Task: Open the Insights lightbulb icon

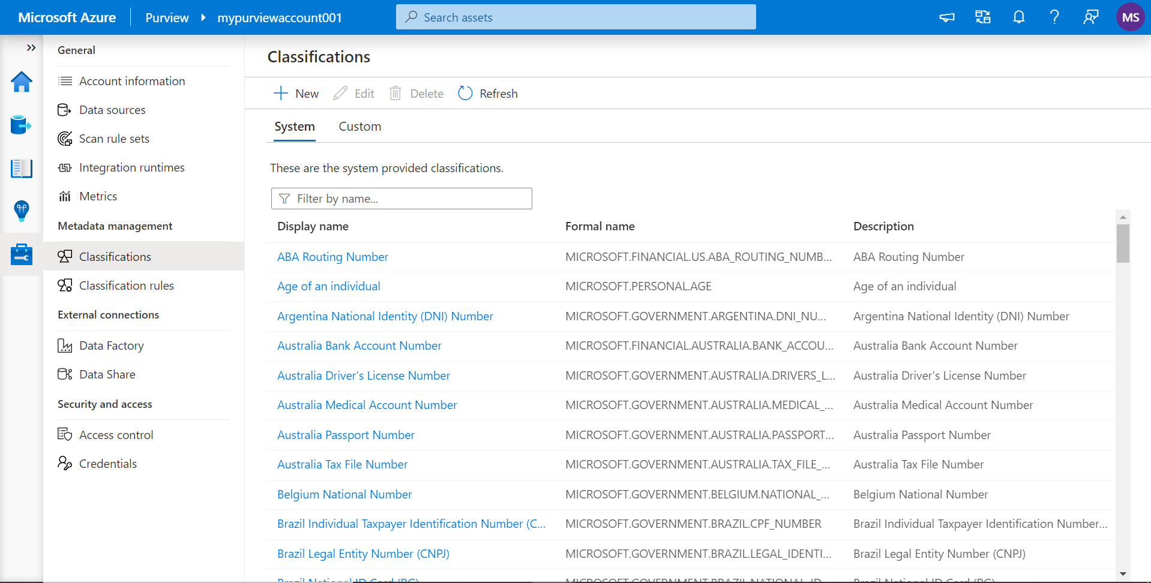Action: [x=22, y=211]
